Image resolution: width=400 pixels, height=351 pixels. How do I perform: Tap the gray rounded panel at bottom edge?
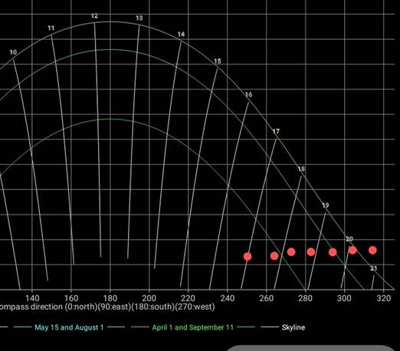(x=310, y=348)
